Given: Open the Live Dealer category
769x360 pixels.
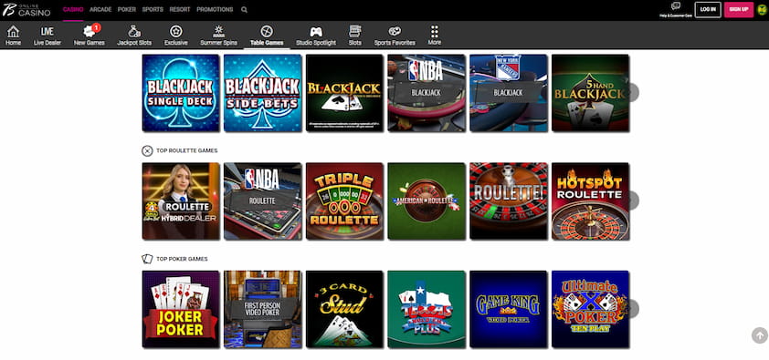Looking at the screenshot, I should (x=47, y=36).
